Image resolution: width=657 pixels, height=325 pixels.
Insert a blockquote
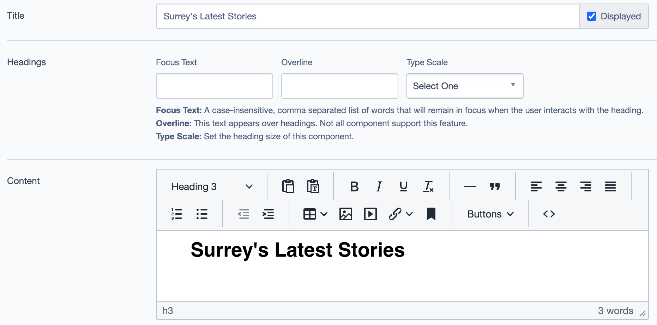coord(495,186)
